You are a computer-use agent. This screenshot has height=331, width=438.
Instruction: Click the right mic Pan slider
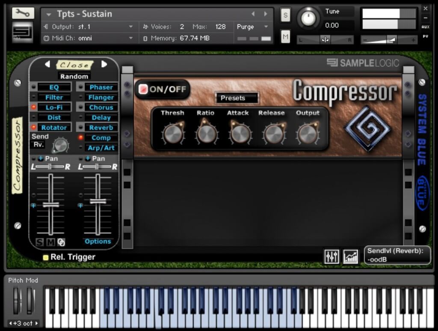pyautogui.click(x=97, y=167)
